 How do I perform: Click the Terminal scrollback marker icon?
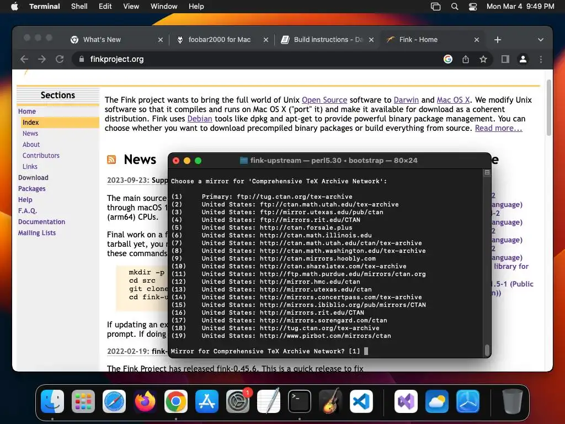(487, 173)
